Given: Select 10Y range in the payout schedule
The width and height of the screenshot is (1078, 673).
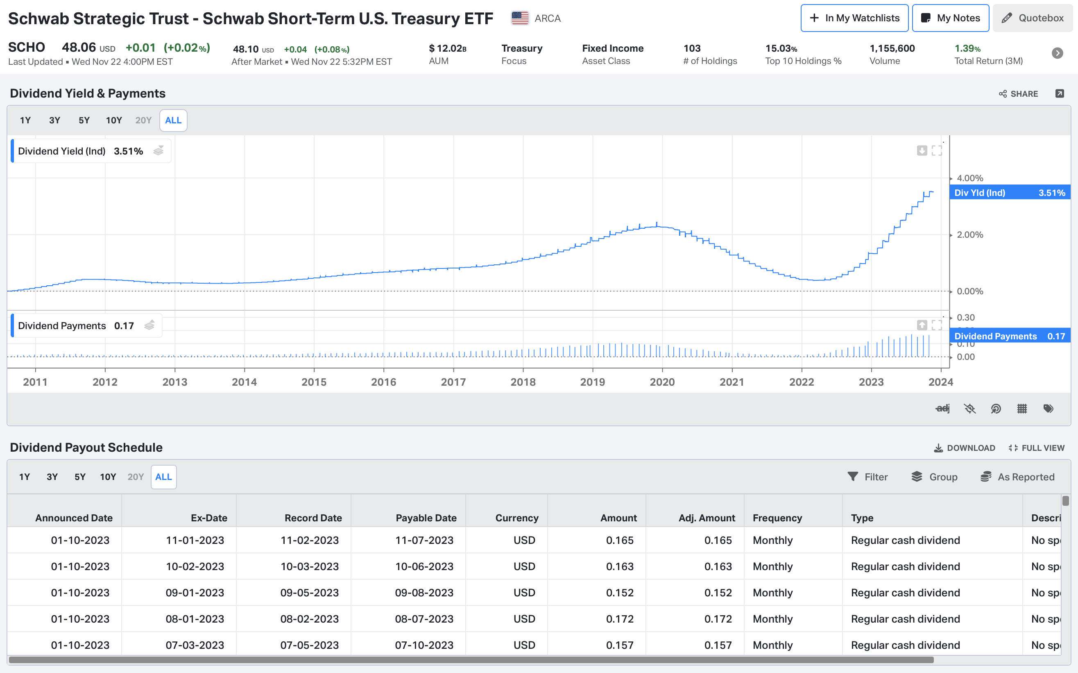Looking at the screenshot, I should 108,477.
